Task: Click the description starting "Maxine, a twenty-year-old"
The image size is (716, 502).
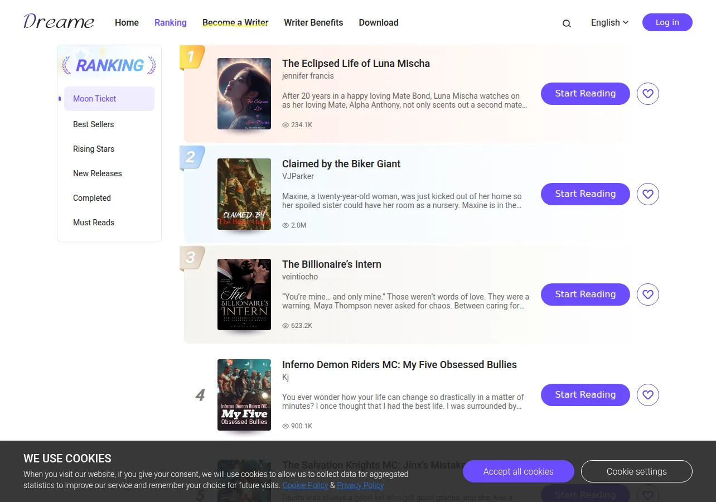Action: pos(402,201)
